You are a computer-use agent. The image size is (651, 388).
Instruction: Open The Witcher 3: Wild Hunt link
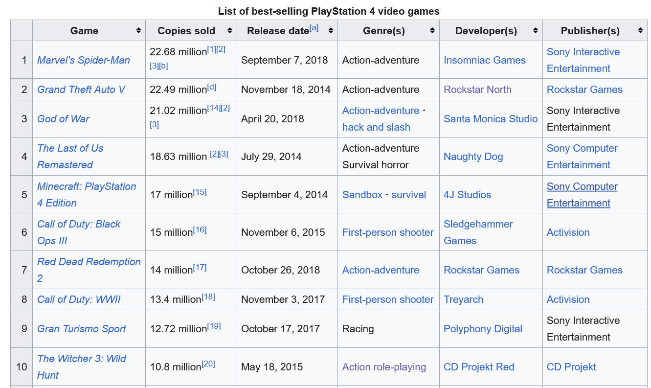(x=82, y=367)
